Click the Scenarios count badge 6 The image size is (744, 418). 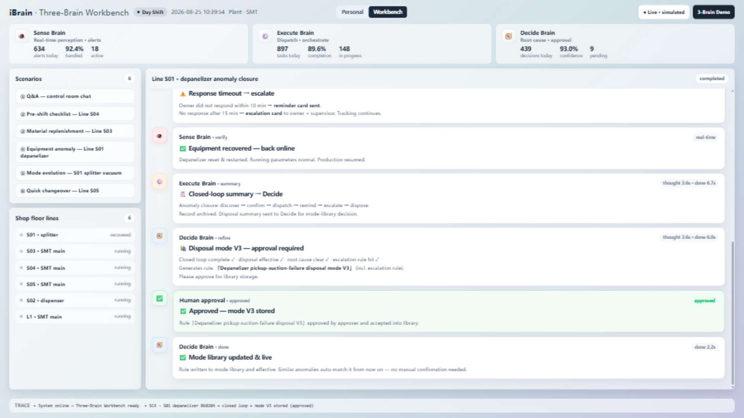129,79
